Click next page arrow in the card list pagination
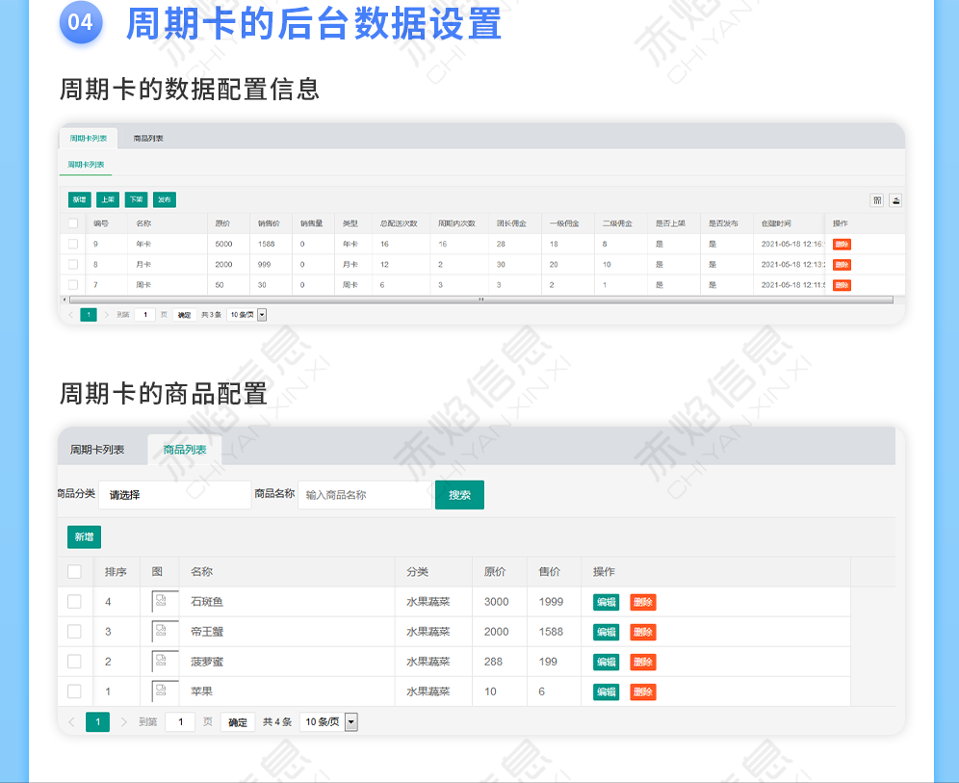The image size is (959, 783). [x=106, y=315]
